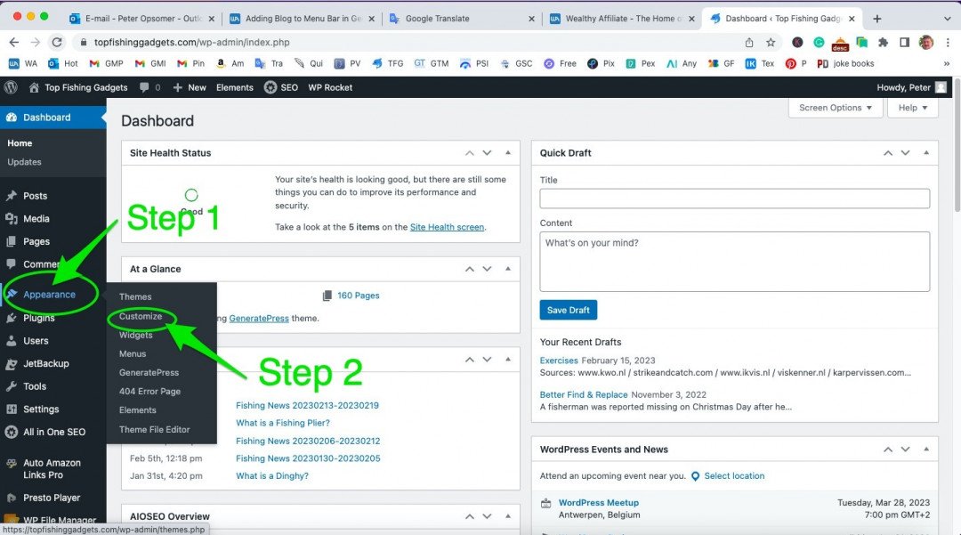The height and width of the screenshot is (535, 961).
Task: Click the Save Draft button
Action: (568, 310)
